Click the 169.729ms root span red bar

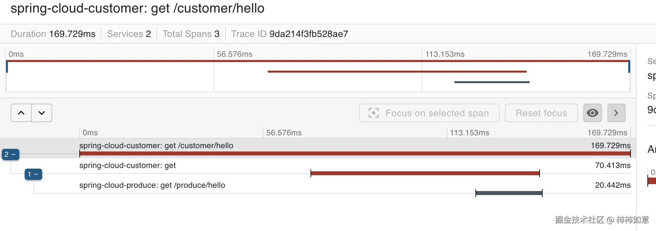point(355,153)
